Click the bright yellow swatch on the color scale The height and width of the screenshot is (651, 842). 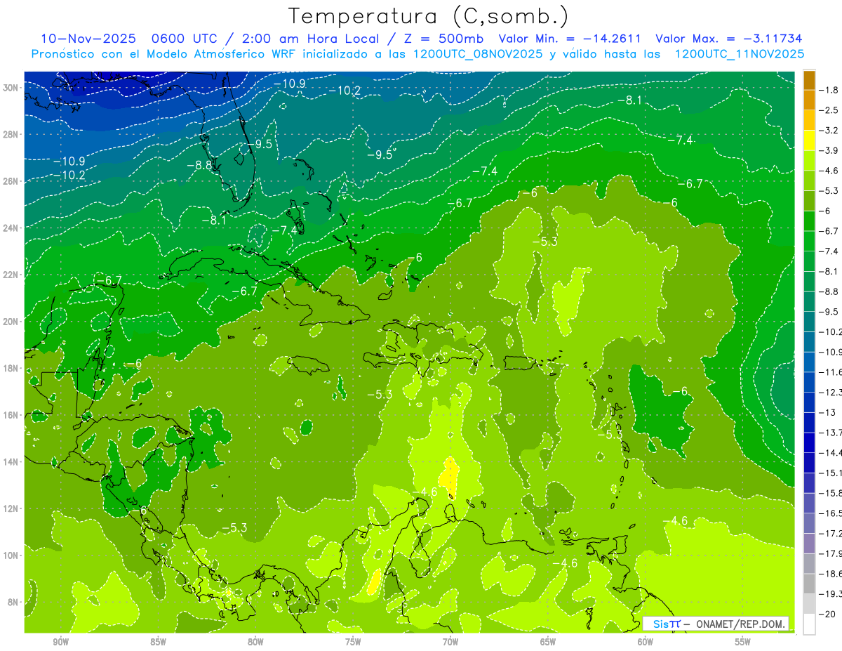coord(809,140)
